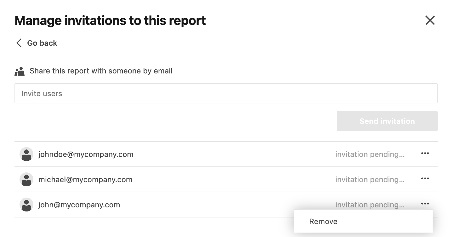Select the john@mycompany.com email address
Image resolution: width=449 pixels, height=237 pixels.
(79, 205)
